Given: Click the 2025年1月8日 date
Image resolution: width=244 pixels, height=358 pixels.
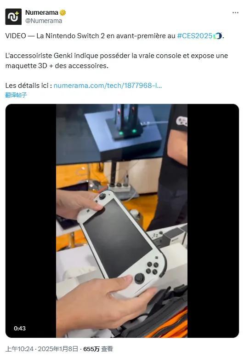Looking at the screenshot, I should pos(58,349).
